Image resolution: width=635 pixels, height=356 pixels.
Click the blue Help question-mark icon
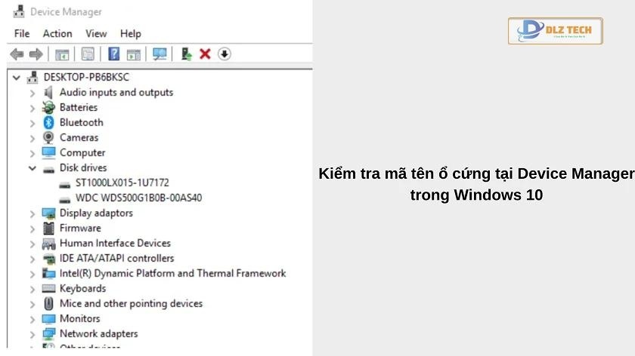(114, 54)
